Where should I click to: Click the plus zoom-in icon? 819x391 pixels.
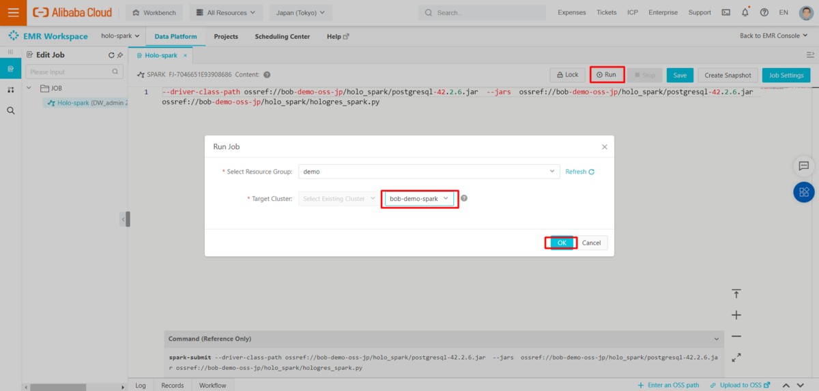[736, 315]
